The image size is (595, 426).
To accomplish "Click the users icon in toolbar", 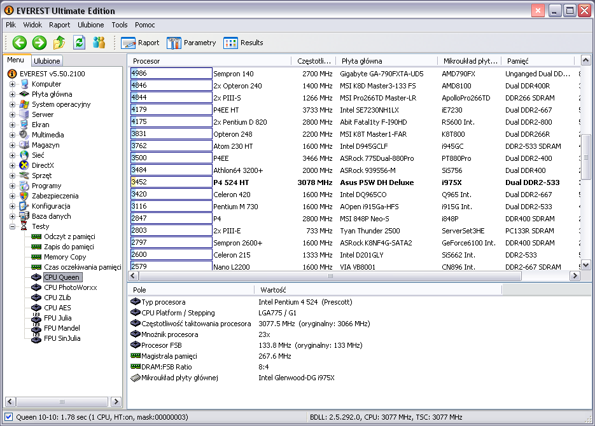I will point(99,43).
